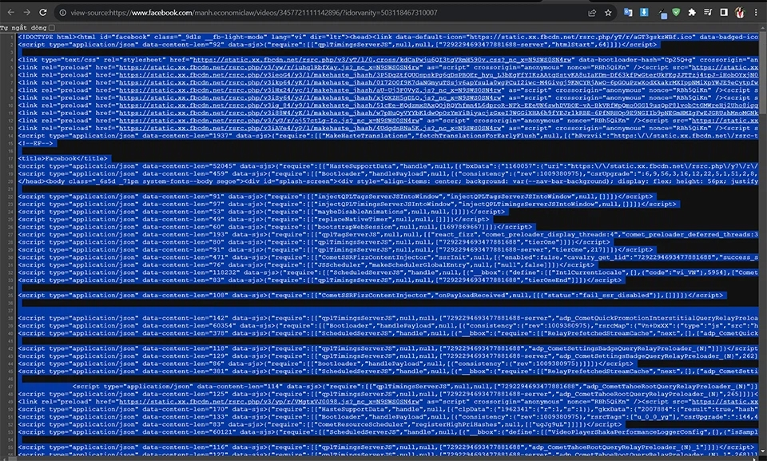This screenshot has height=461, width=767.
Task: Open the blue download extension icon
Action: pyautogui.click(x=645, y=13)
